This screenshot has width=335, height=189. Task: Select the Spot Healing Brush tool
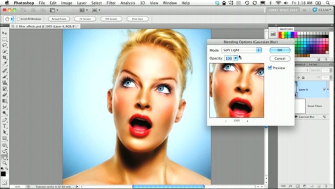point(4,71)
